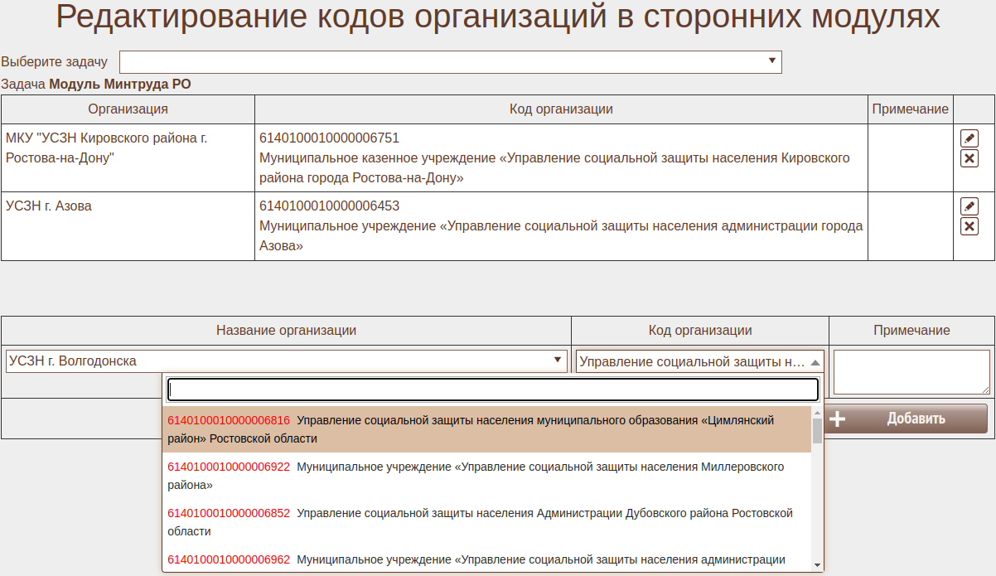Open the Выберите задачу dropdown
This screenshot has height=576, width=996.
point(450,62)
